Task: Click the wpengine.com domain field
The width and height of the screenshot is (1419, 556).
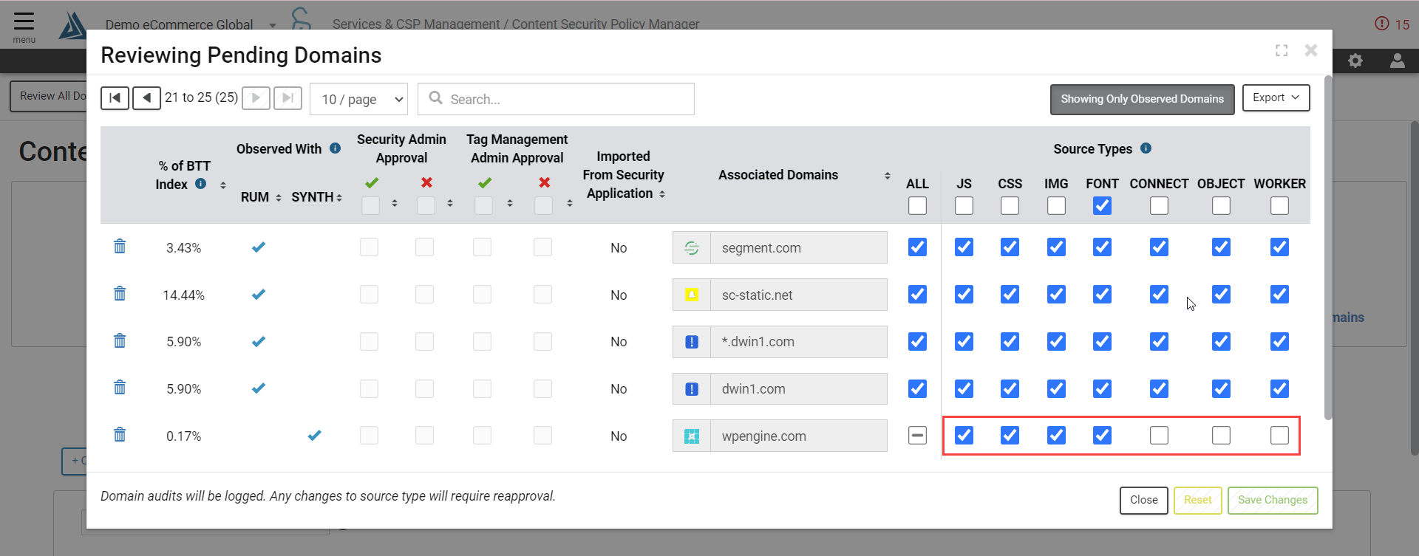Action: [x=798, y=436]
